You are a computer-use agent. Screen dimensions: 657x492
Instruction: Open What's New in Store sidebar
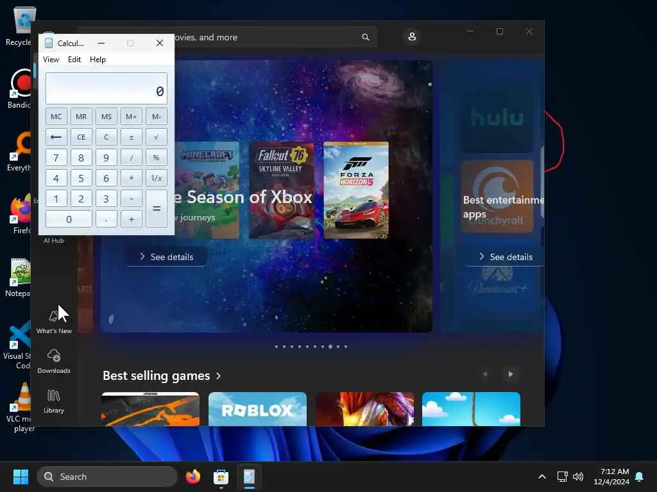[54, 322]
